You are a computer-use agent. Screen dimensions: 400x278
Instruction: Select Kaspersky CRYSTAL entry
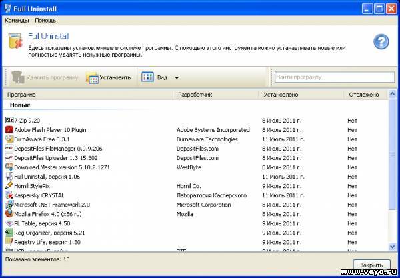(x=39, y=195)
